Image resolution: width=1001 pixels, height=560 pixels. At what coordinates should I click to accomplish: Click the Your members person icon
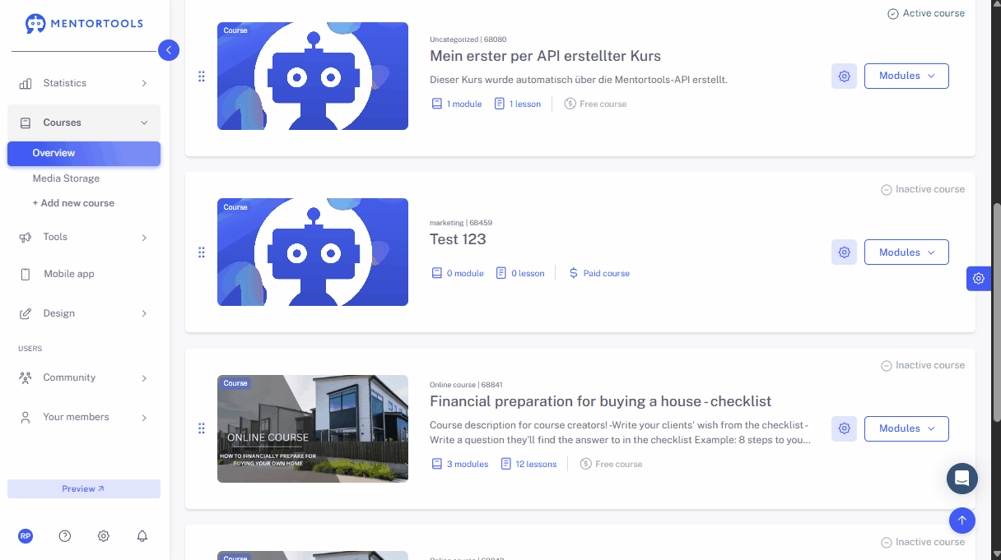26,418
